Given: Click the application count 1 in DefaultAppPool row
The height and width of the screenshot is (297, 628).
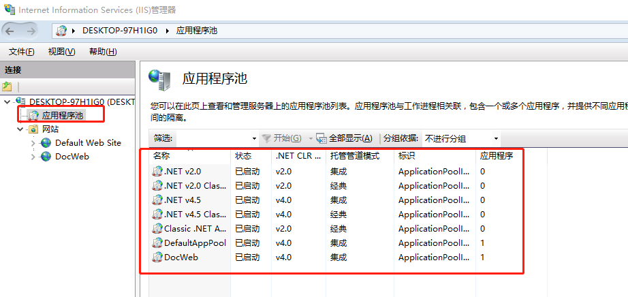Looking at the screenshot, I should tap(483, 243).
